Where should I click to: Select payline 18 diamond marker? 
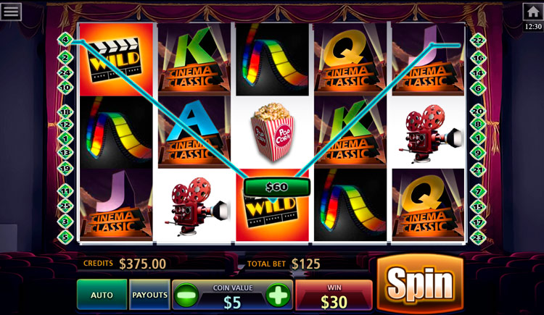65,112
